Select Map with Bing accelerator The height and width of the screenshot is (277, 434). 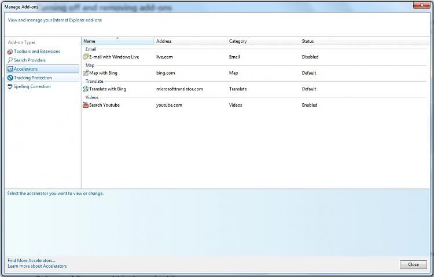pyautogui.click(x=103, y=73)
